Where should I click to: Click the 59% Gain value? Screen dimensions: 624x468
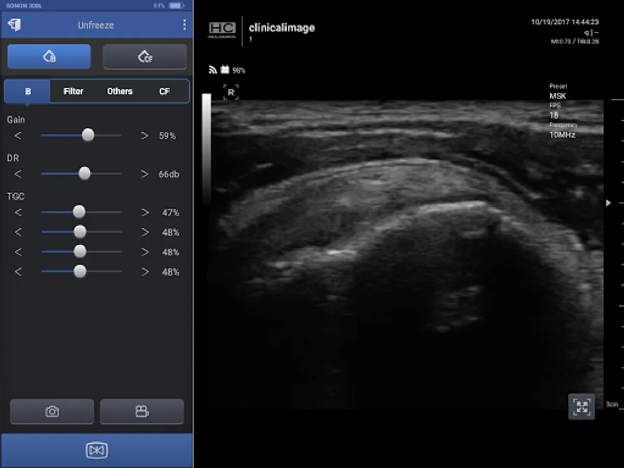pyautogui.click(x=167, y=136)
